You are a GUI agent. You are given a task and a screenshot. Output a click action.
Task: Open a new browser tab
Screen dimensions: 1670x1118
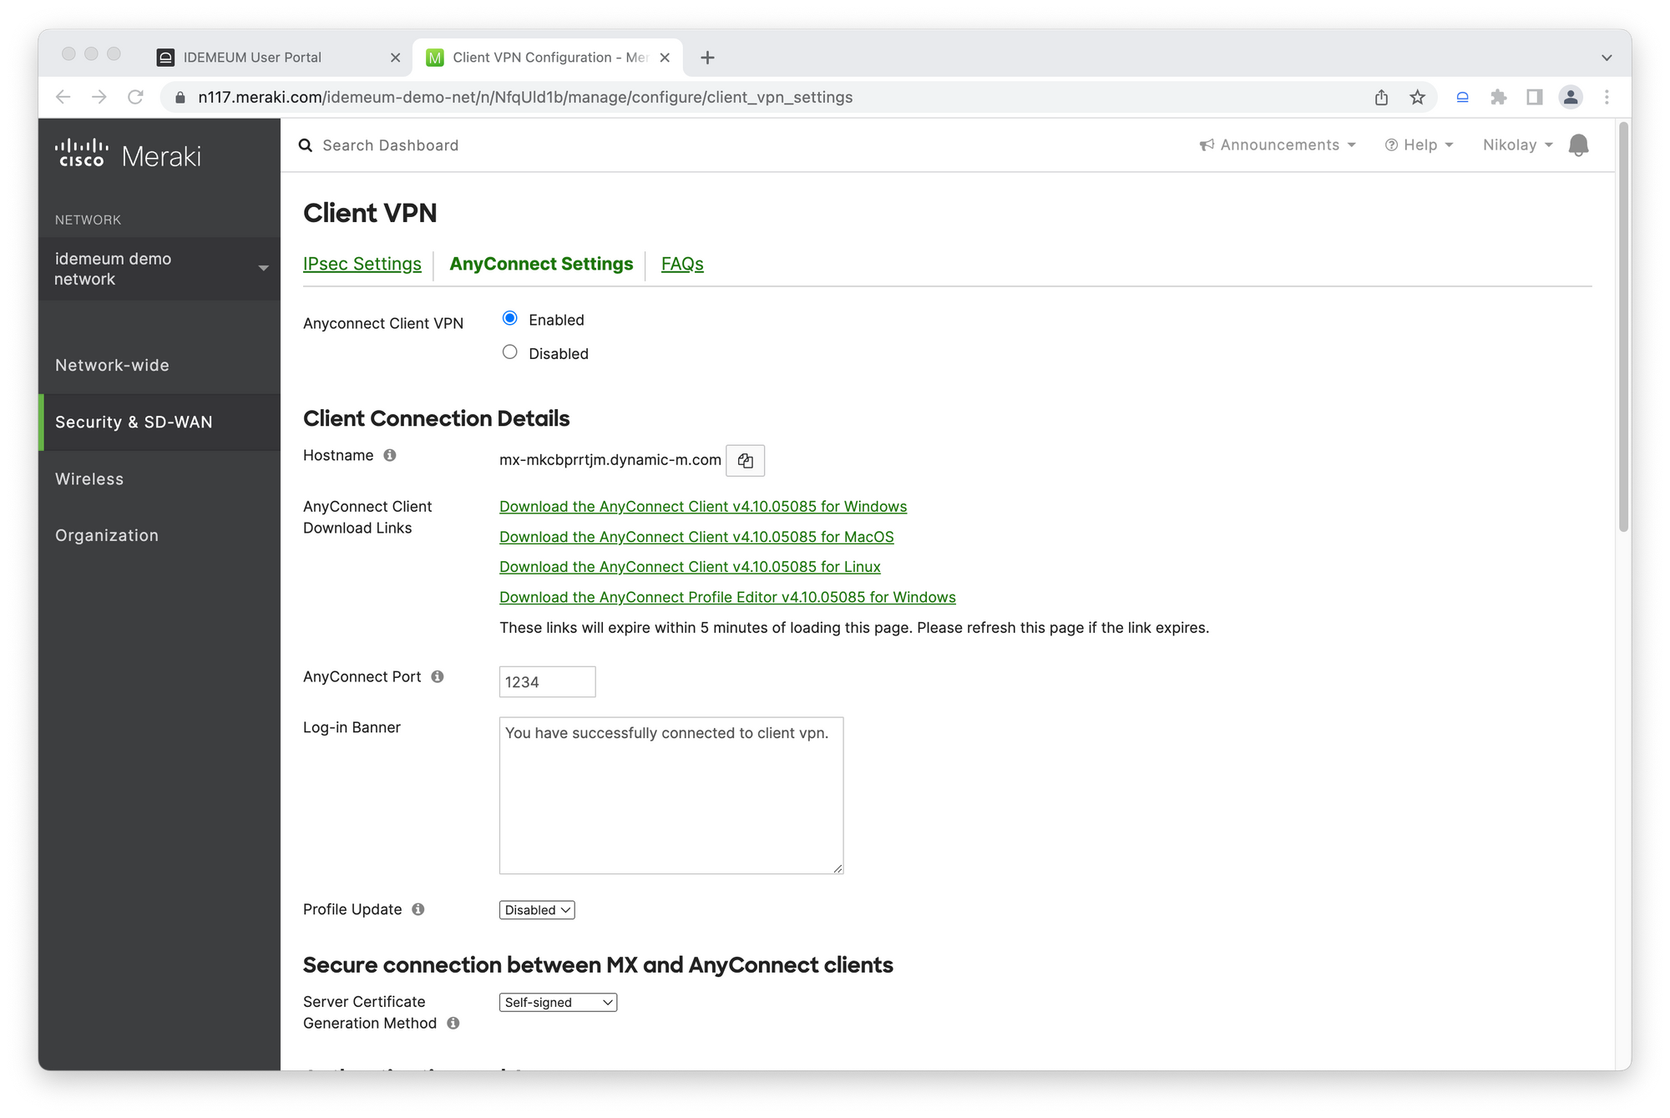(707, 58)
